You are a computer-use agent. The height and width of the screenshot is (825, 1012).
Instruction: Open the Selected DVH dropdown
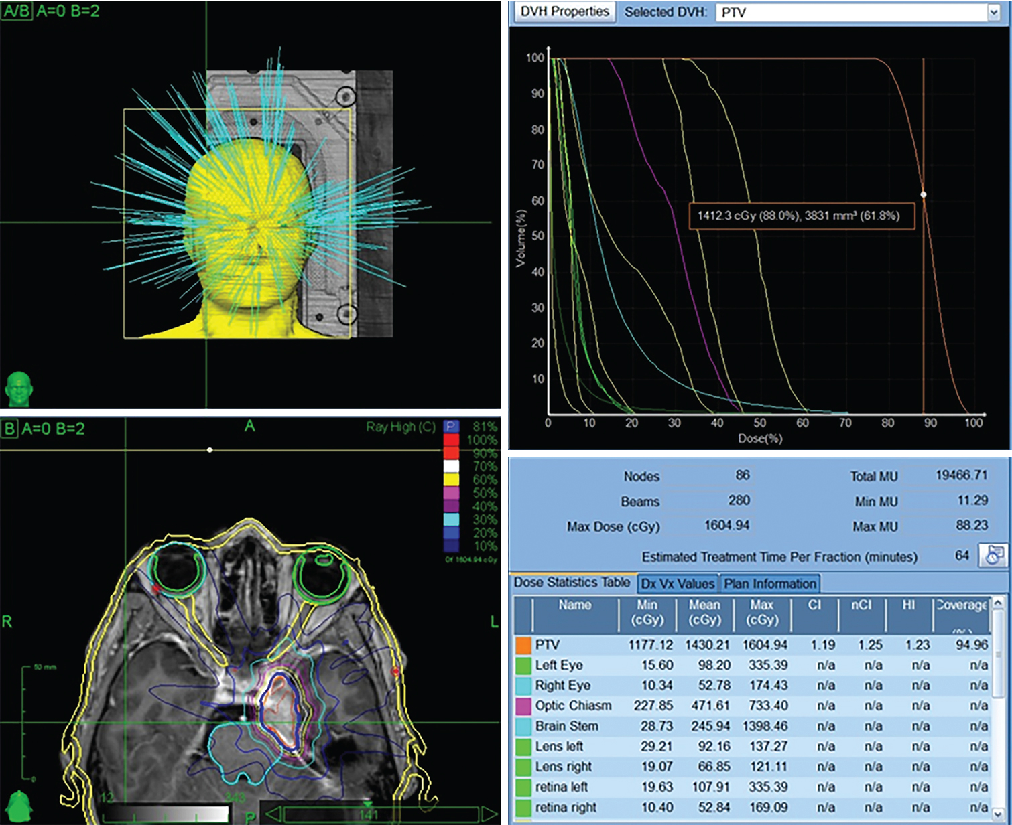(x=993, y=12)
